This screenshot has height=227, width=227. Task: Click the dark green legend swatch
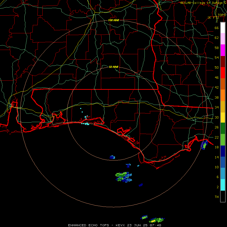point(223,128)
